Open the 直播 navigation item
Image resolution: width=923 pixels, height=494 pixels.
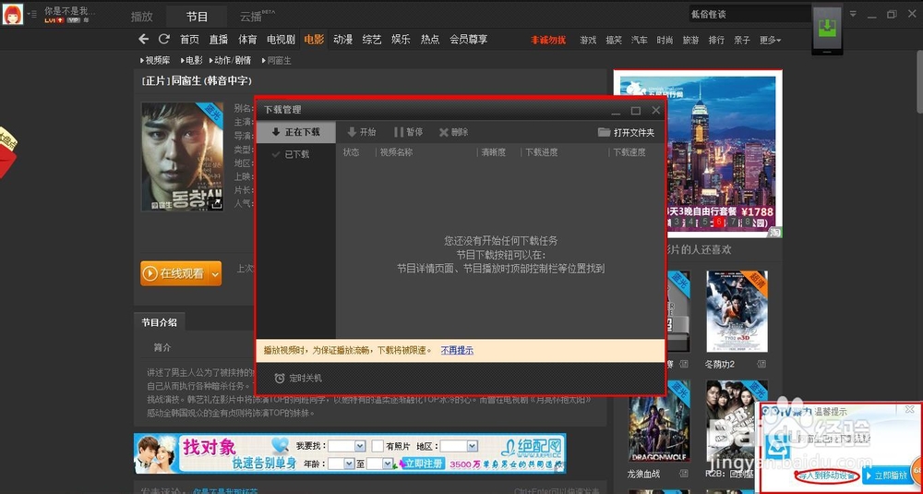[219, 40]
